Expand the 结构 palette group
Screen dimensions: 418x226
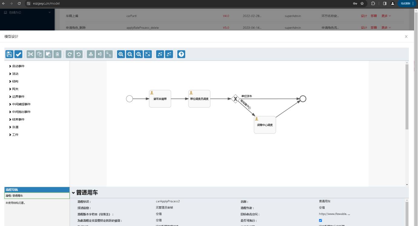pos(14,81)
